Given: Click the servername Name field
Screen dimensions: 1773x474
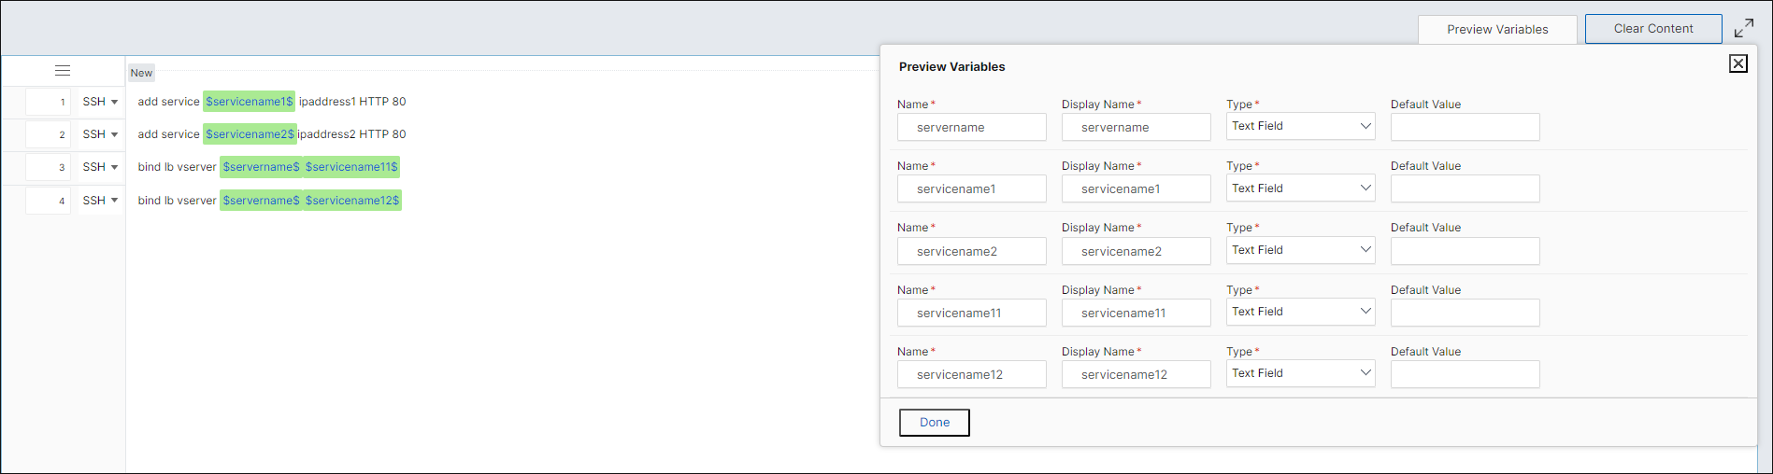Looking at the screenshot, I should pos(972,127).
